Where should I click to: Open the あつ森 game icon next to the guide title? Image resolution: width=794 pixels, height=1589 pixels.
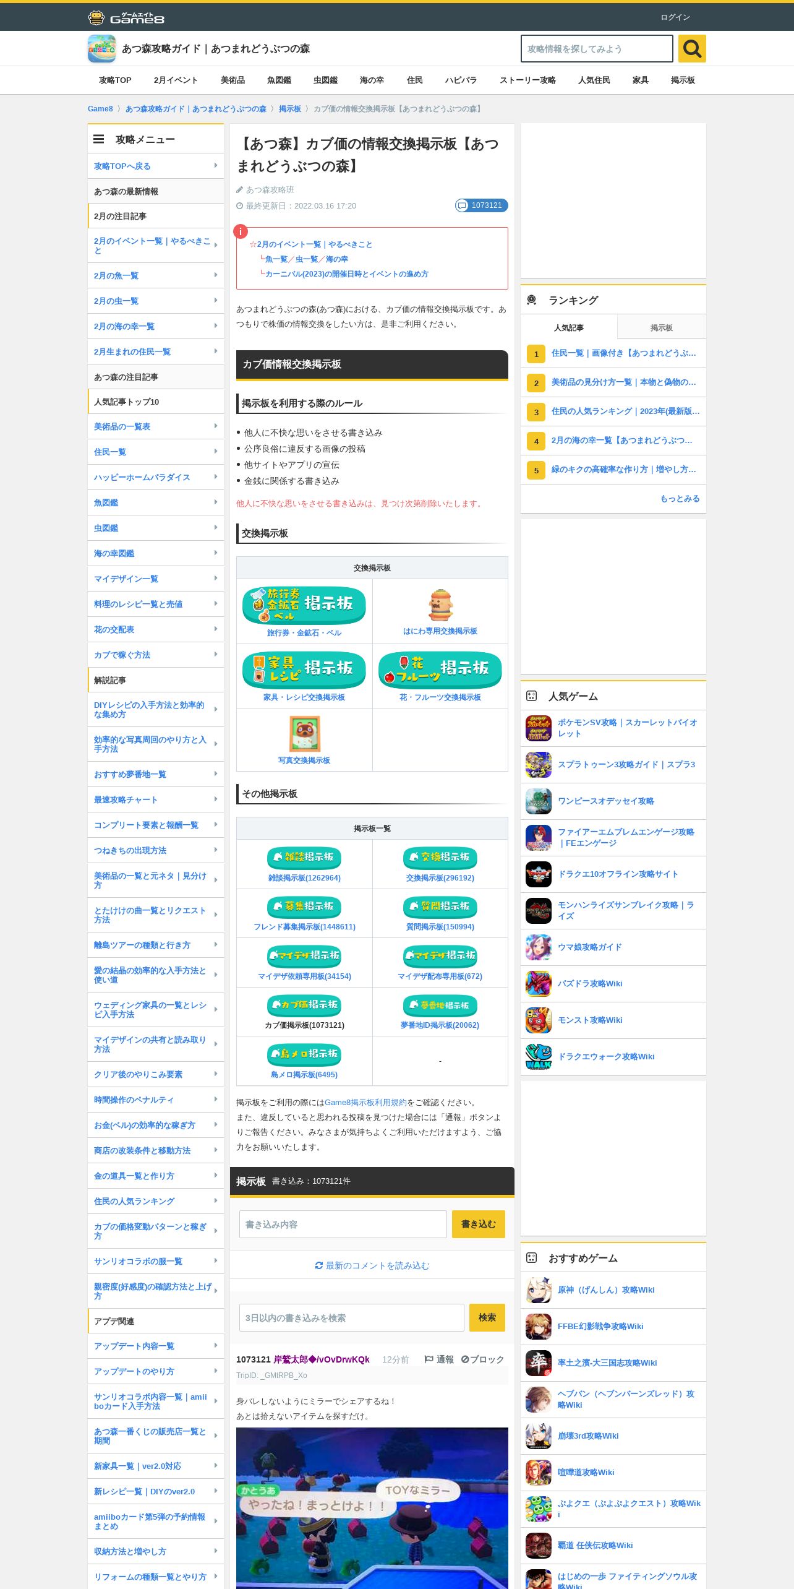tap(101, 48)
